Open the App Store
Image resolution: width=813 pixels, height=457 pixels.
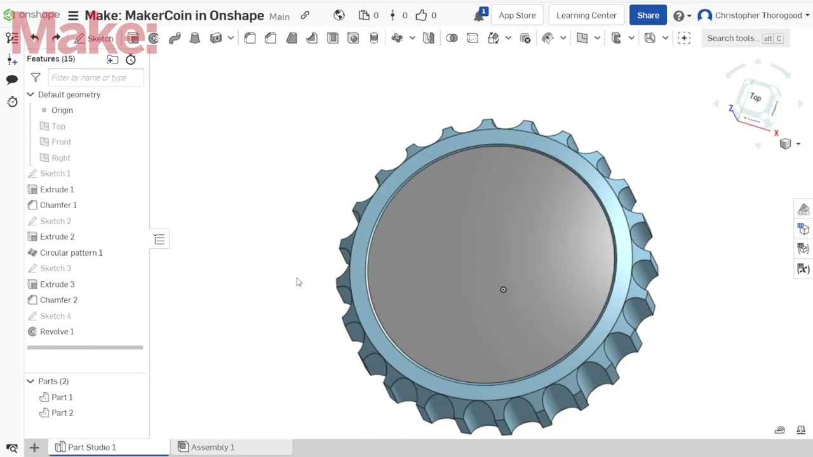click(517, 15)
